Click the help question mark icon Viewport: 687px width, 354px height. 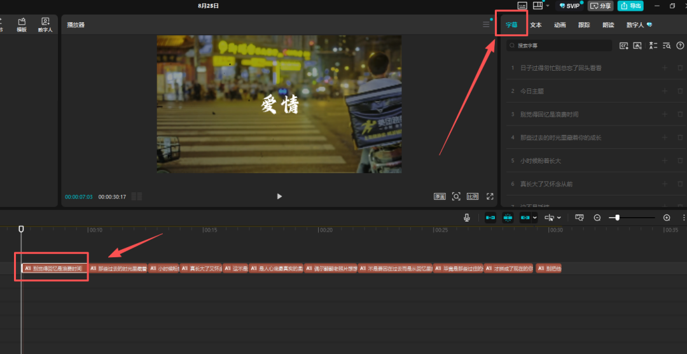pyautogui.click(x=680, y=46)
